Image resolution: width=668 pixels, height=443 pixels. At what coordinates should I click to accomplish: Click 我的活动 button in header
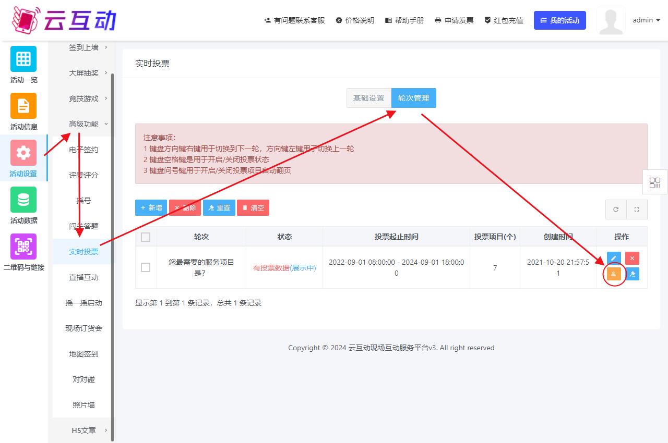(559, 20)
